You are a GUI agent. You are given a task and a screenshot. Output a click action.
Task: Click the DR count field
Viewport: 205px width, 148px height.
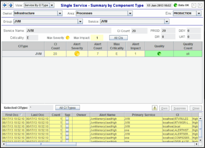point(168,37)
